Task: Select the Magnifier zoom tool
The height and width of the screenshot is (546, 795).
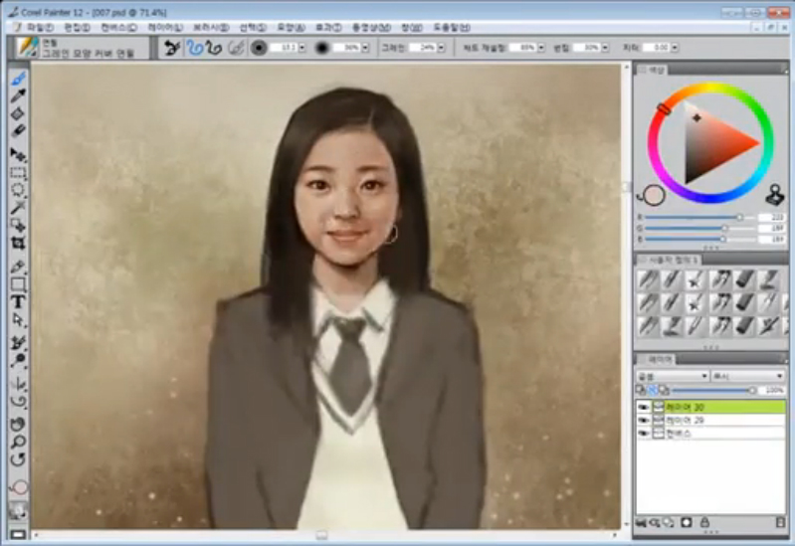Action: point(18,441)
